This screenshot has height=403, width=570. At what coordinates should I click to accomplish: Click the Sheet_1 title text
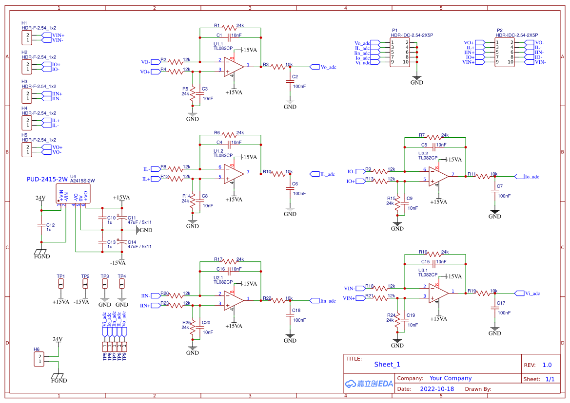point(386,364)
